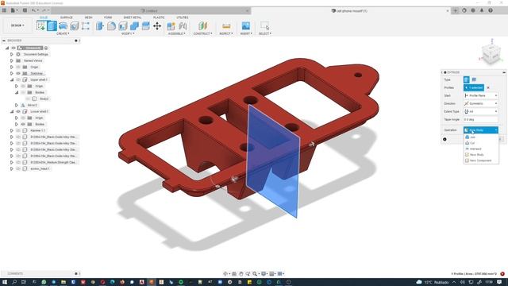Expand the Mirror3 tree node

17,105
